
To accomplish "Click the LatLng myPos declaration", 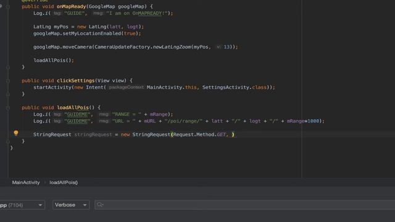I will [51, 27].
